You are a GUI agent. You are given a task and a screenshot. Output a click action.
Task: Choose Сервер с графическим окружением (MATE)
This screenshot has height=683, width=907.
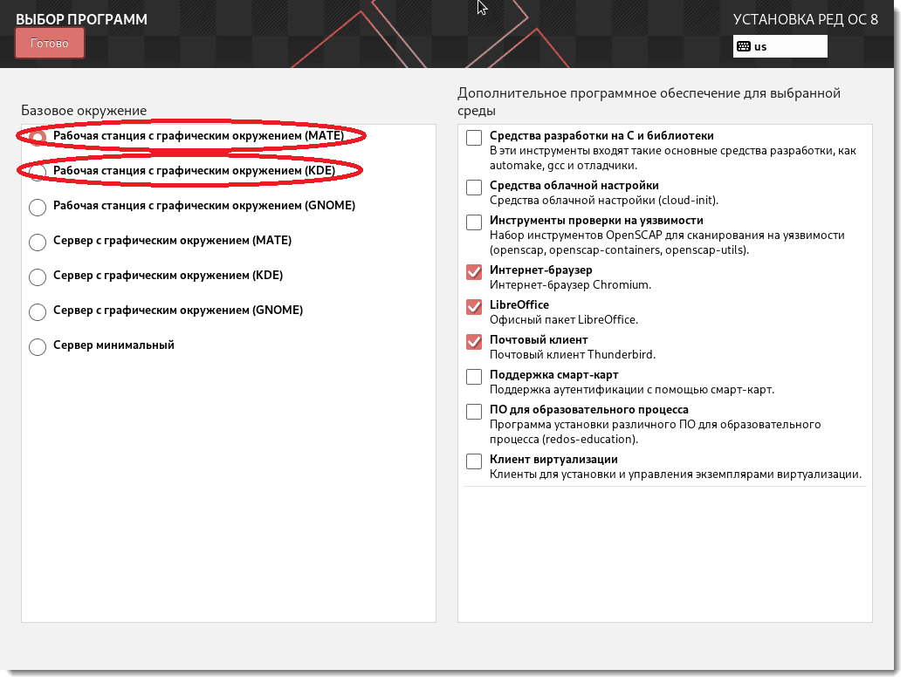click(x=38, y=242)
